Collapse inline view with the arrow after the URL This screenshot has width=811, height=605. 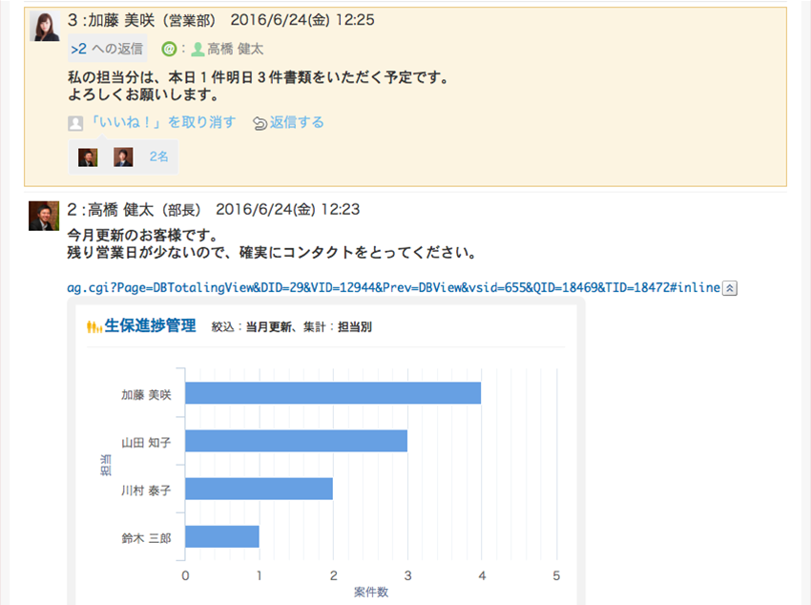(730, 287)
